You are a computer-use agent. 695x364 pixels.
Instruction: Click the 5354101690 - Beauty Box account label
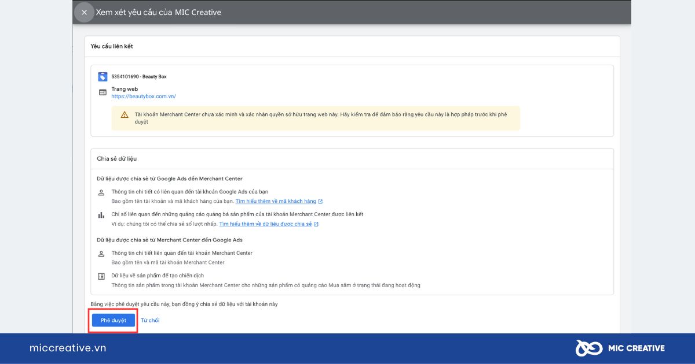[x=139, y=77]
